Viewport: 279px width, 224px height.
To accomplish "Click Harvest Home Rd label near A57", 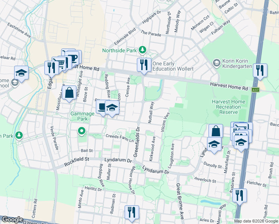I will tap(229, 86).
